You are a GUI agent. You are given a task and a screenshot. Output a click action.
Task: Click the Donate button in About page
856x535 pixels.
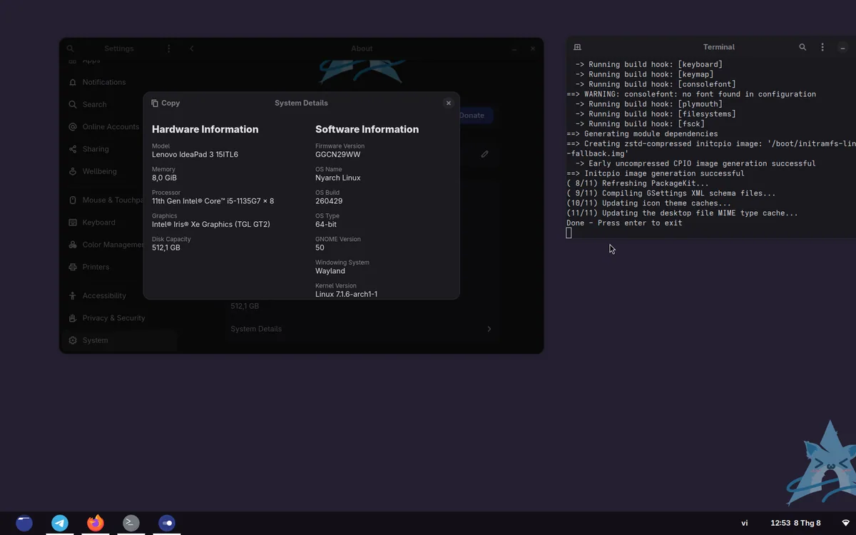pyautogui.click(x=472, y=115)
